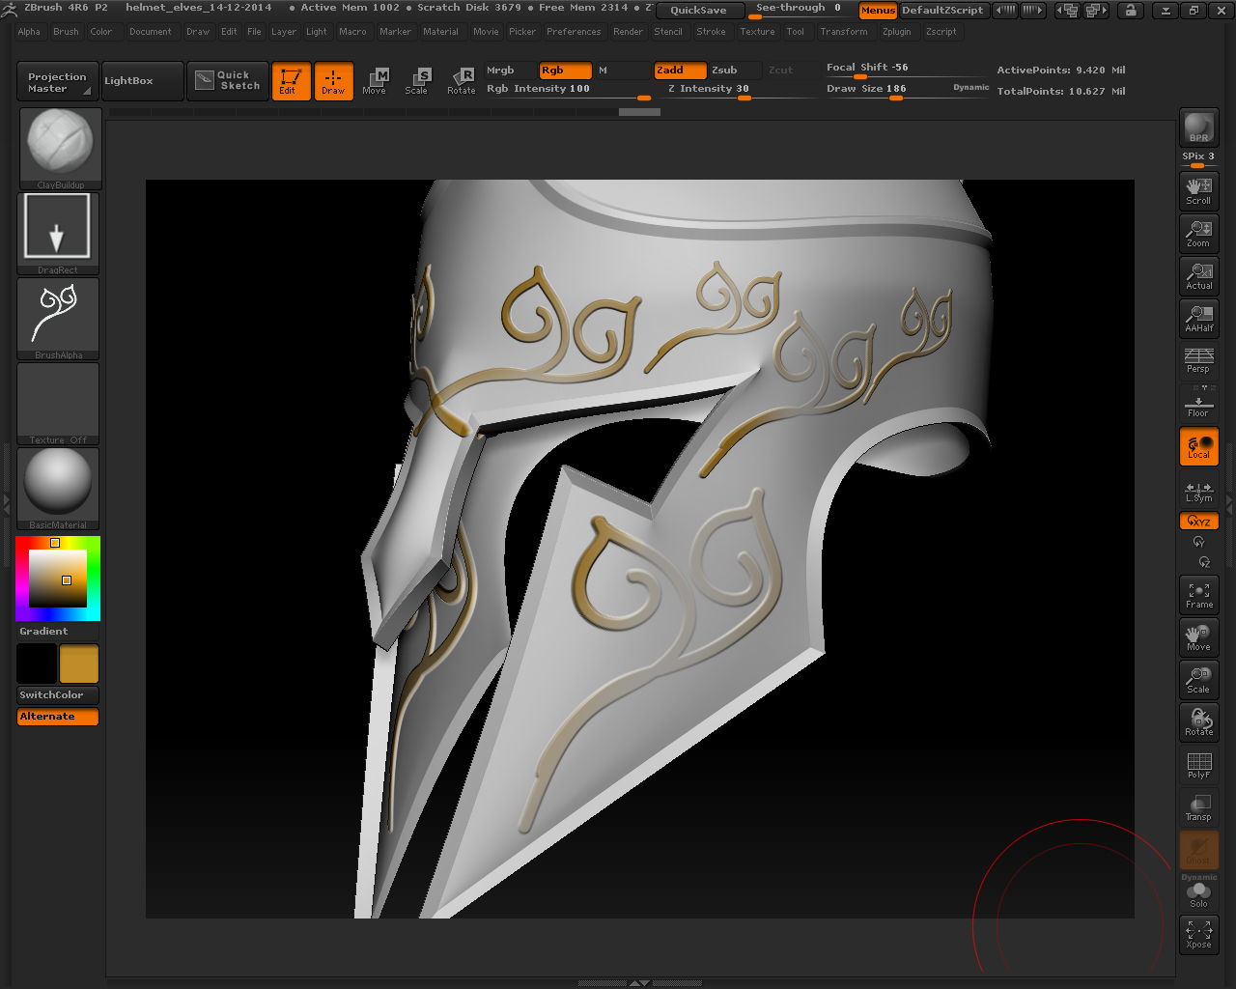This screenshot has height=989, width=1236.
Task: Click the Frame mesh icon
Action: coord(1198,595)
